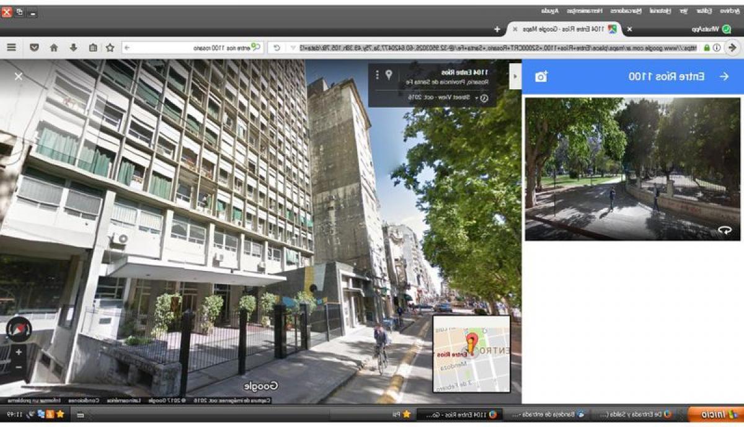This screenshot has width=744, height=427.
Task: Open a new tab with the plus button
Action: [x=497, y=29]
